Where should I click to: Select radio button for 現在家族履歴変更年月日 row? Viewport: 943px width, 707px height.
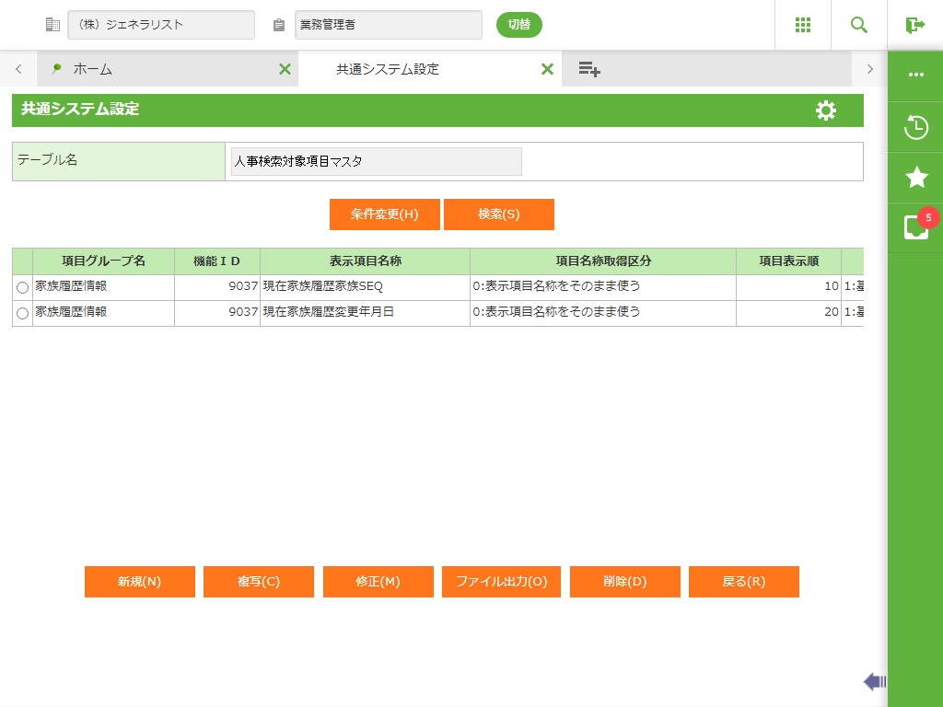click(x=22, y=314)
